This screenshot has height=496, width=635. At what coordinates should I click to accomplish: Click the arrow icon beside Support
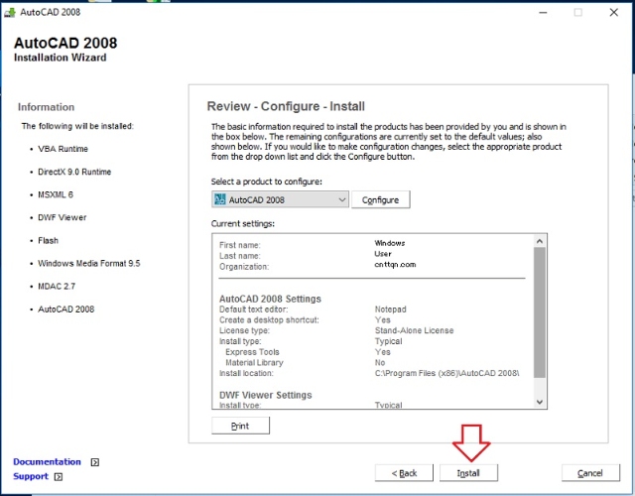point(59,476)
